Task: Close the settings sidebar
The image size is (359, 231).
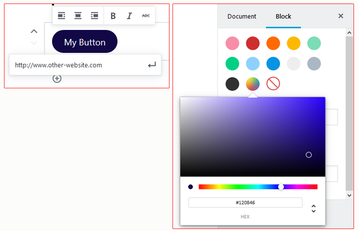Action: (x=341, y=16)
